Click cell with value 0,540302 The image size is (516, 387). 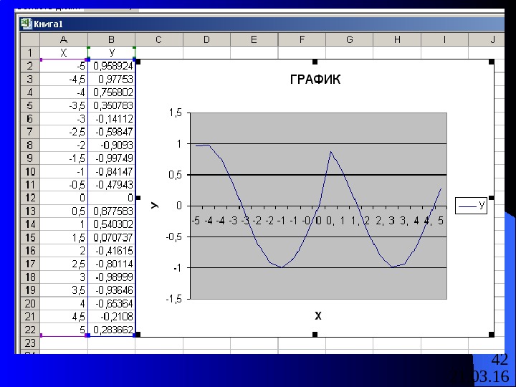pyautogui.click(x=111, y=224)
